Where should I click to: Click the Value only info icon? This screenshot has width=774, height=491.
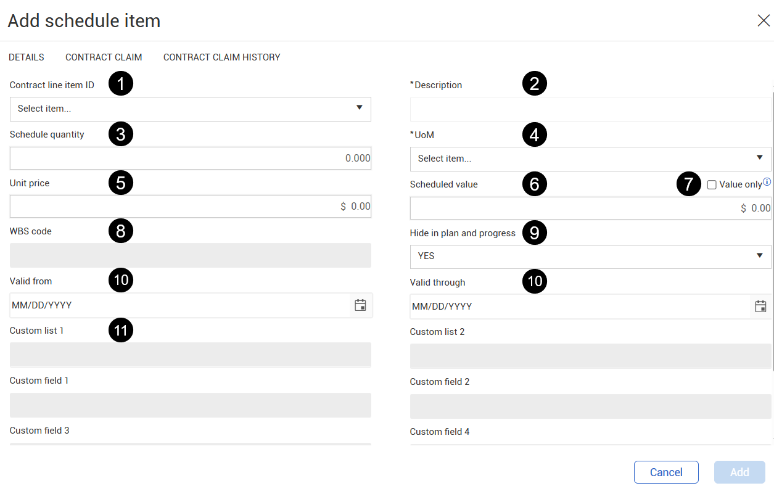tap(767, 182)
